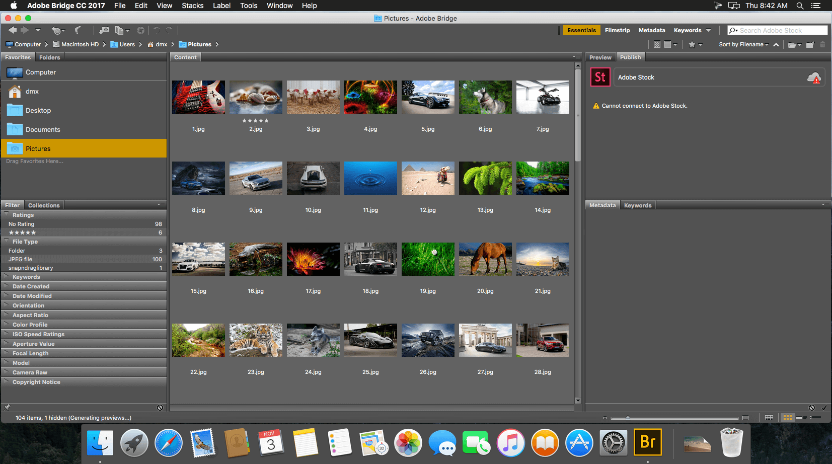Switch to the Folders tab

coord(49,57)
